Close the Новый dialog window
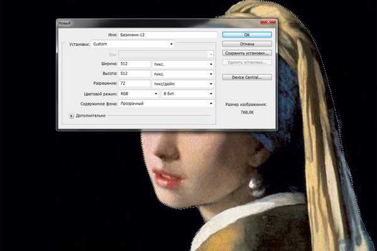 tap(268, 23)
